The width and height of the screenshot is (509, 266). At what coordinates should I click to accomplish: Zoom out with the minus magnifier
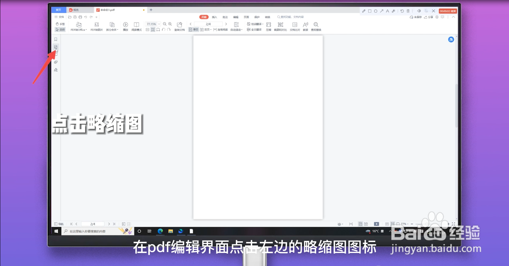coord(165,24)
